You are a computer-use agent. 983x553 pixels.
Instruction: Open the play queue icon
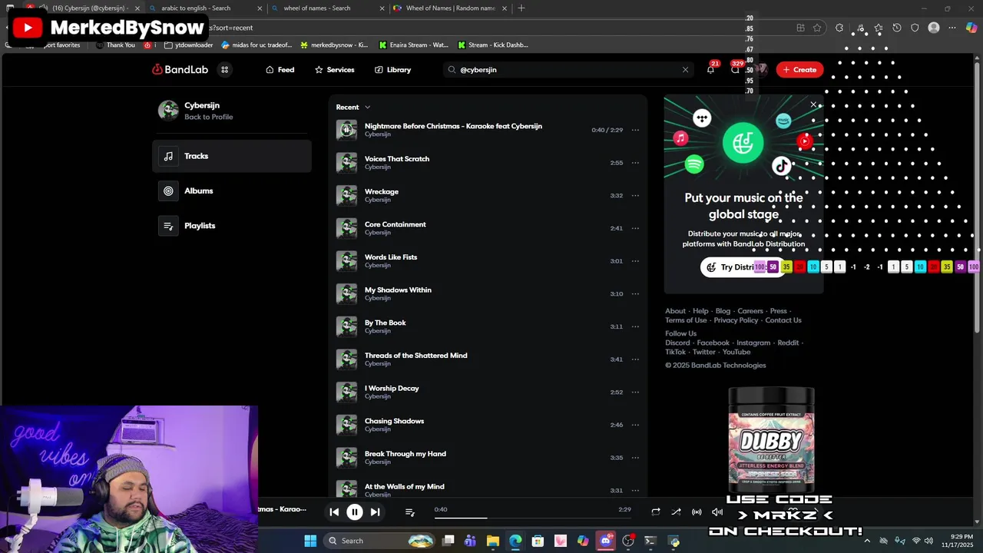(410, 512)
